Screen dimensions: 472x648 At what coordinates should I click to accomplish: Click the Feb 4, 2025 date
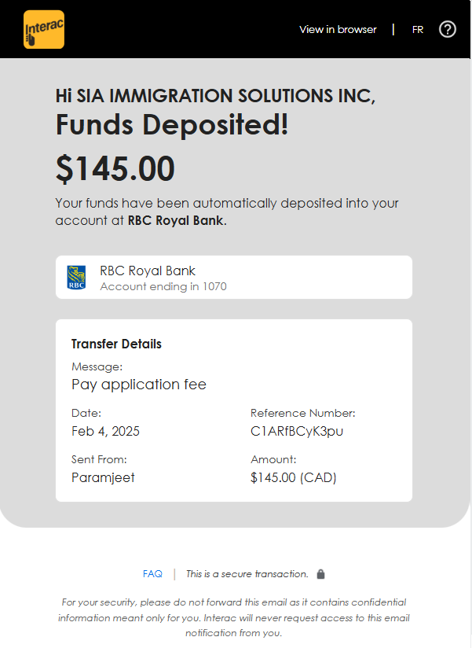pyautogui.click(x=105, y=431)
